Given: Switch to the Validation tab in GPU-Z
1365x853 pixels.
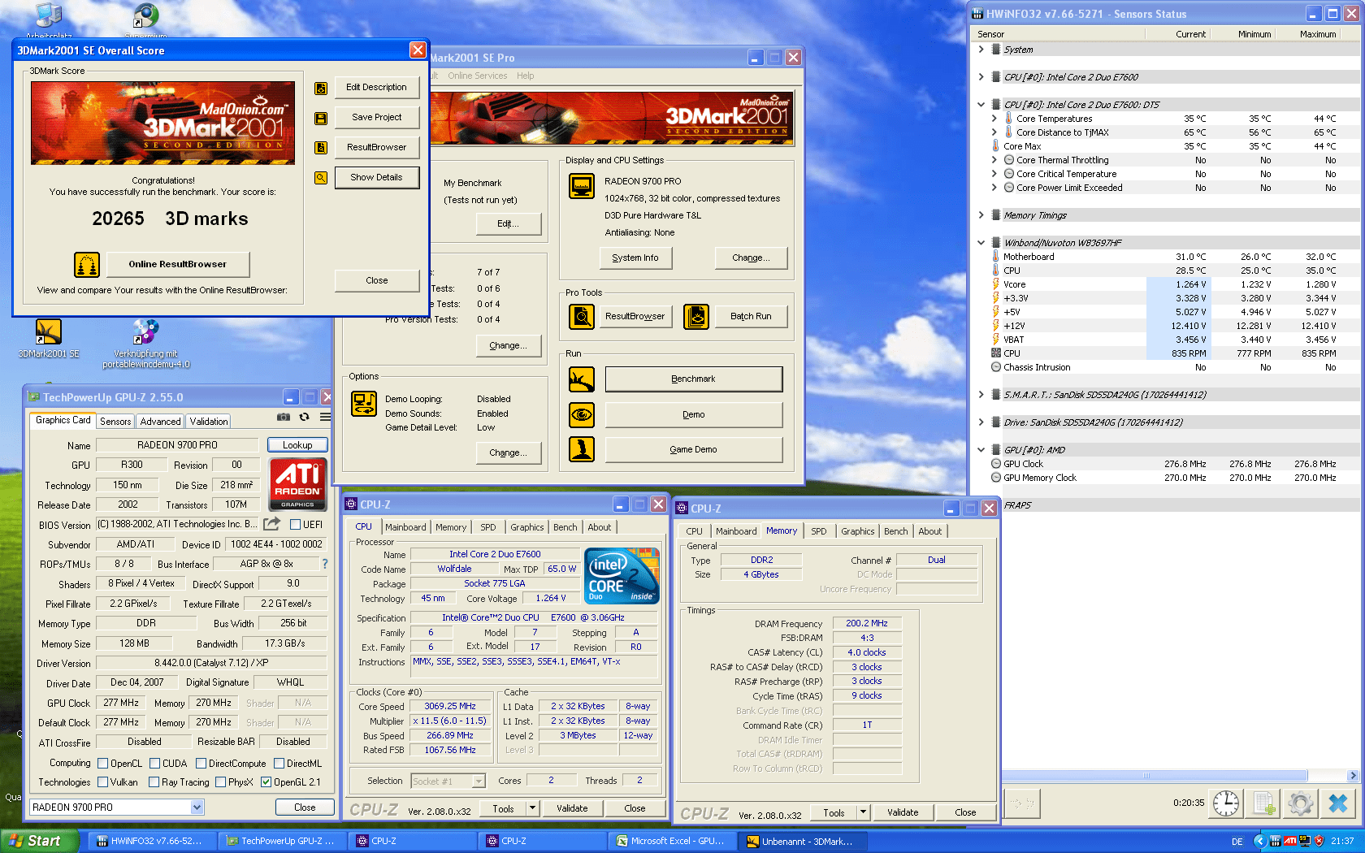Looking at the screenshot, I should pos(209,422).
